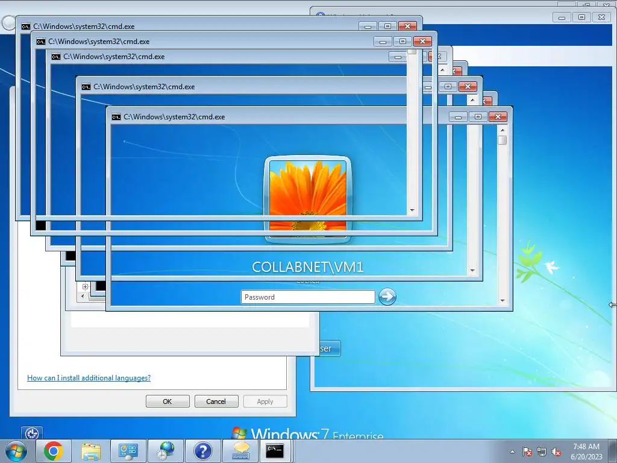Click the backmost cmd window's title icon
The height and width of the screenshot is (463, 617).
tap(26, 27)
